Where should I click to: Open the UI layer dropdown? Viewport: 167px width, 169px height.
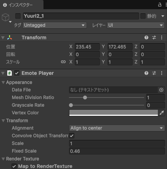point(136,25)
